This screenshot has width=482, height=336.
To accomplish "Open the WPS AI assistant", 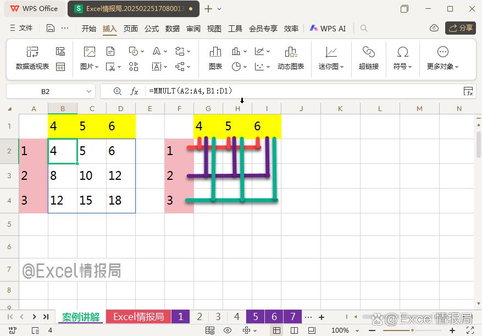I will [x=328, y=28].
